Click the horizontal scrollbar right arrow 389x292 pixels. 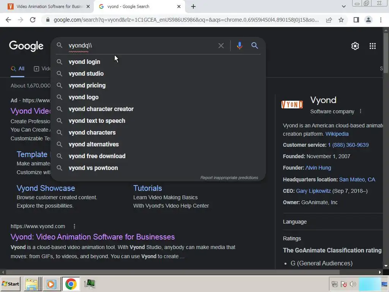(x=380, y=272)
